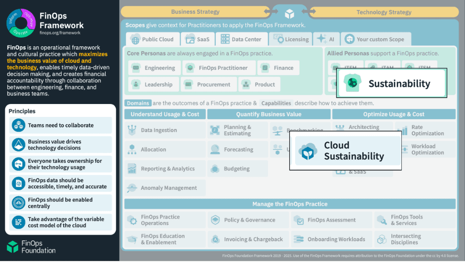Open the Workload Optimization capability
Viewport: 465px width, 262px height.
pos(428,149)
